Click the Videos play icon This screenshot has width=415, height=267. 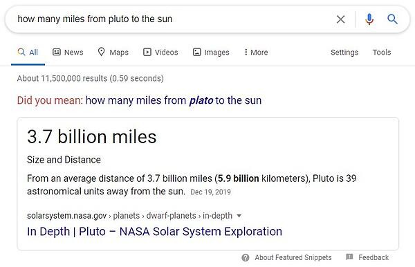(x=147, y=52)
